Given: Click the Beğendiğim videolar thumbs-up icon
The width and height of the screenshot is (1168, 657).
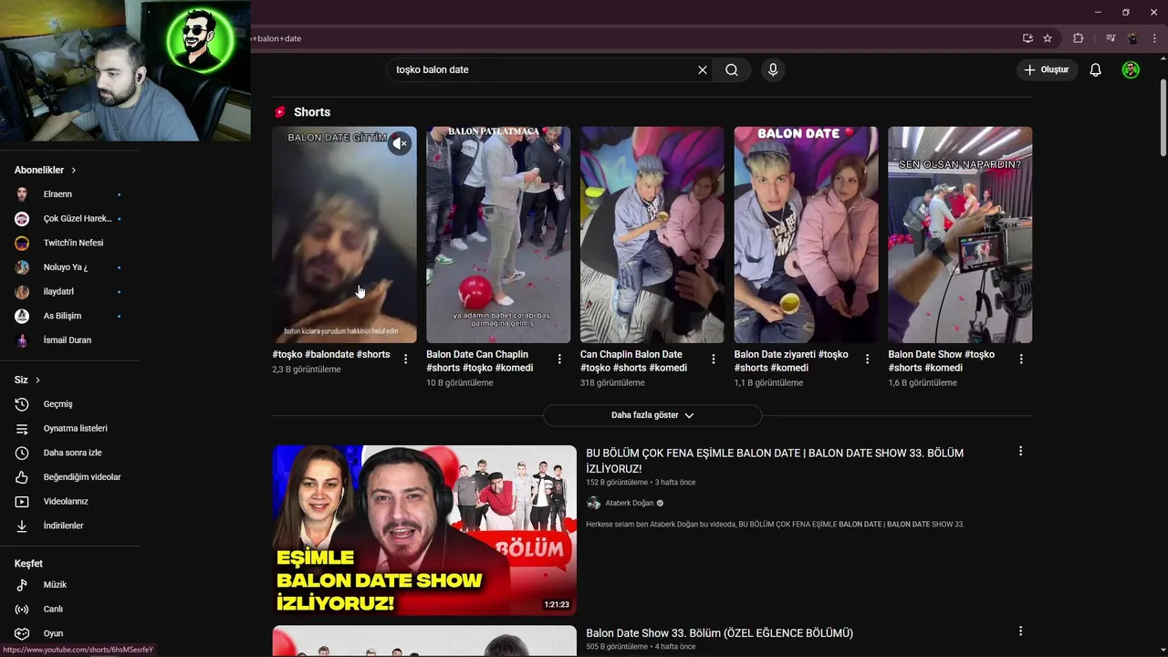Looking at the screenshot, I should point(23,477).
